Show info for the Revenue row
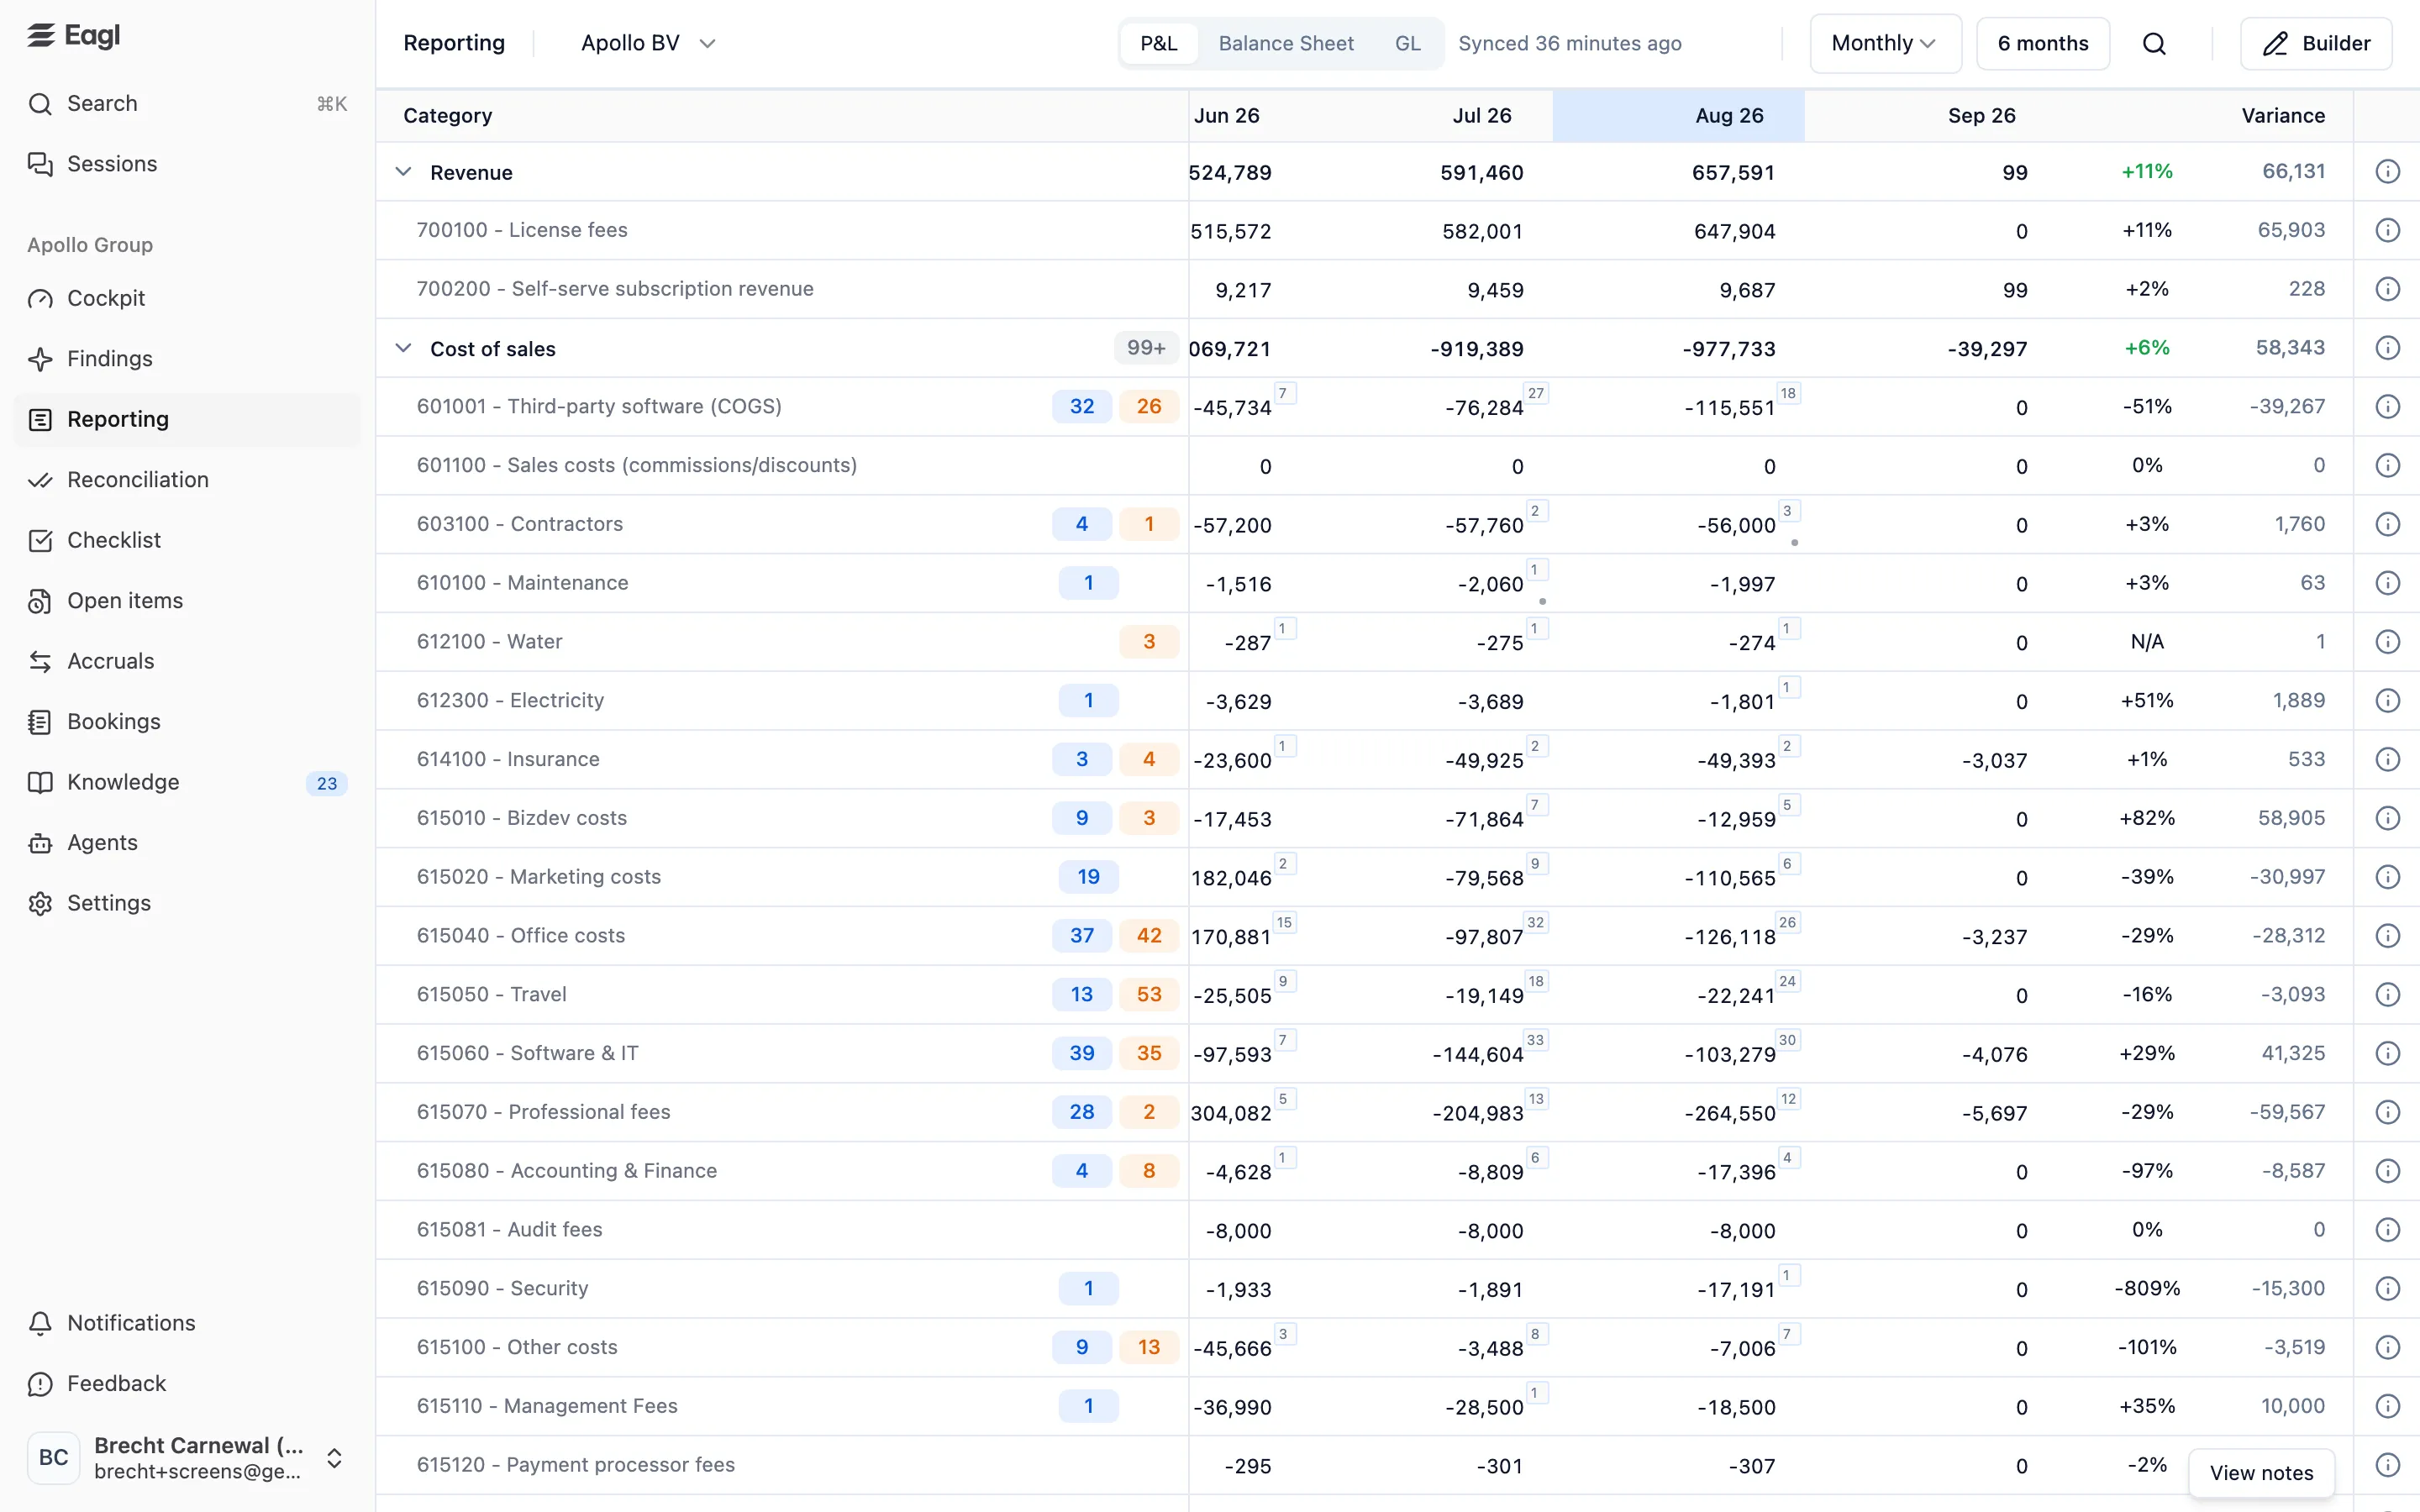 click(x=2387, y=172)
